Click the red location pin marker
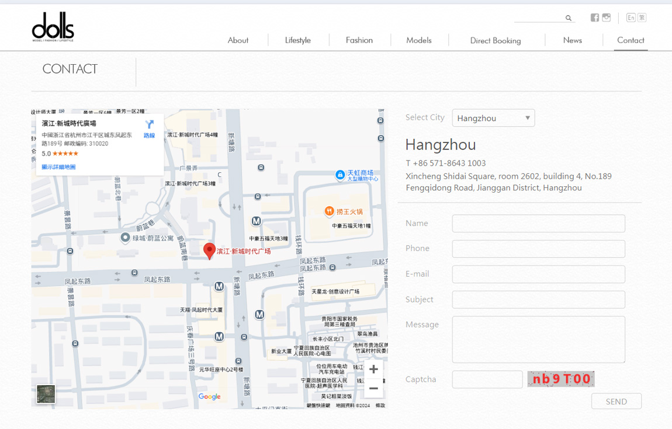The height and width of the screenshot is (429, 672). pyautogui.click(x=209, y=250)
